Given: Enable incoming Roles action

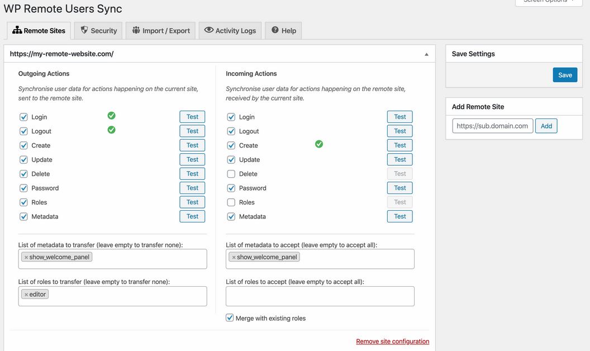Looking at the screenshot, I should (231, 203).
